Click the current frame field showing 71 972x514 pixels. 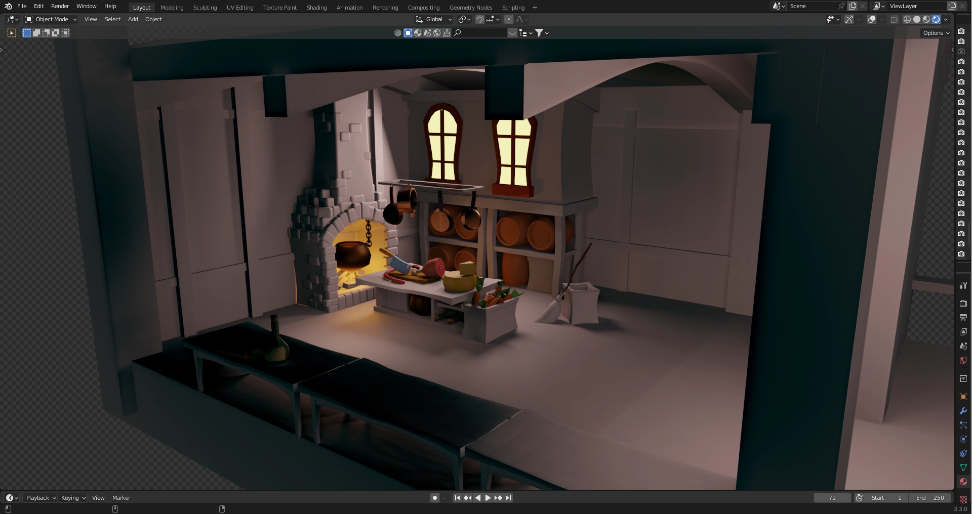832,498
